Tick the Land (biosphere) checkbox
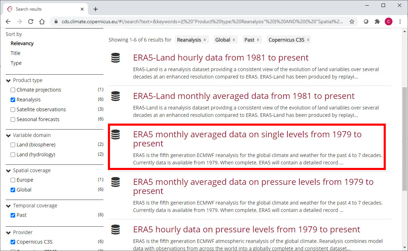 tap(13, 145)
